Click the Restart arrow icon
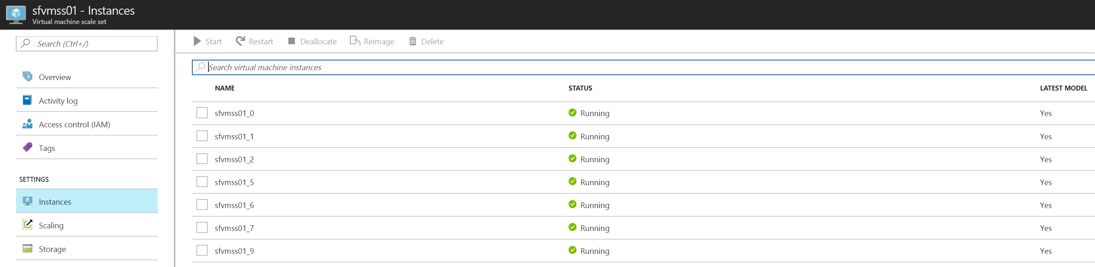 point(240,41)
